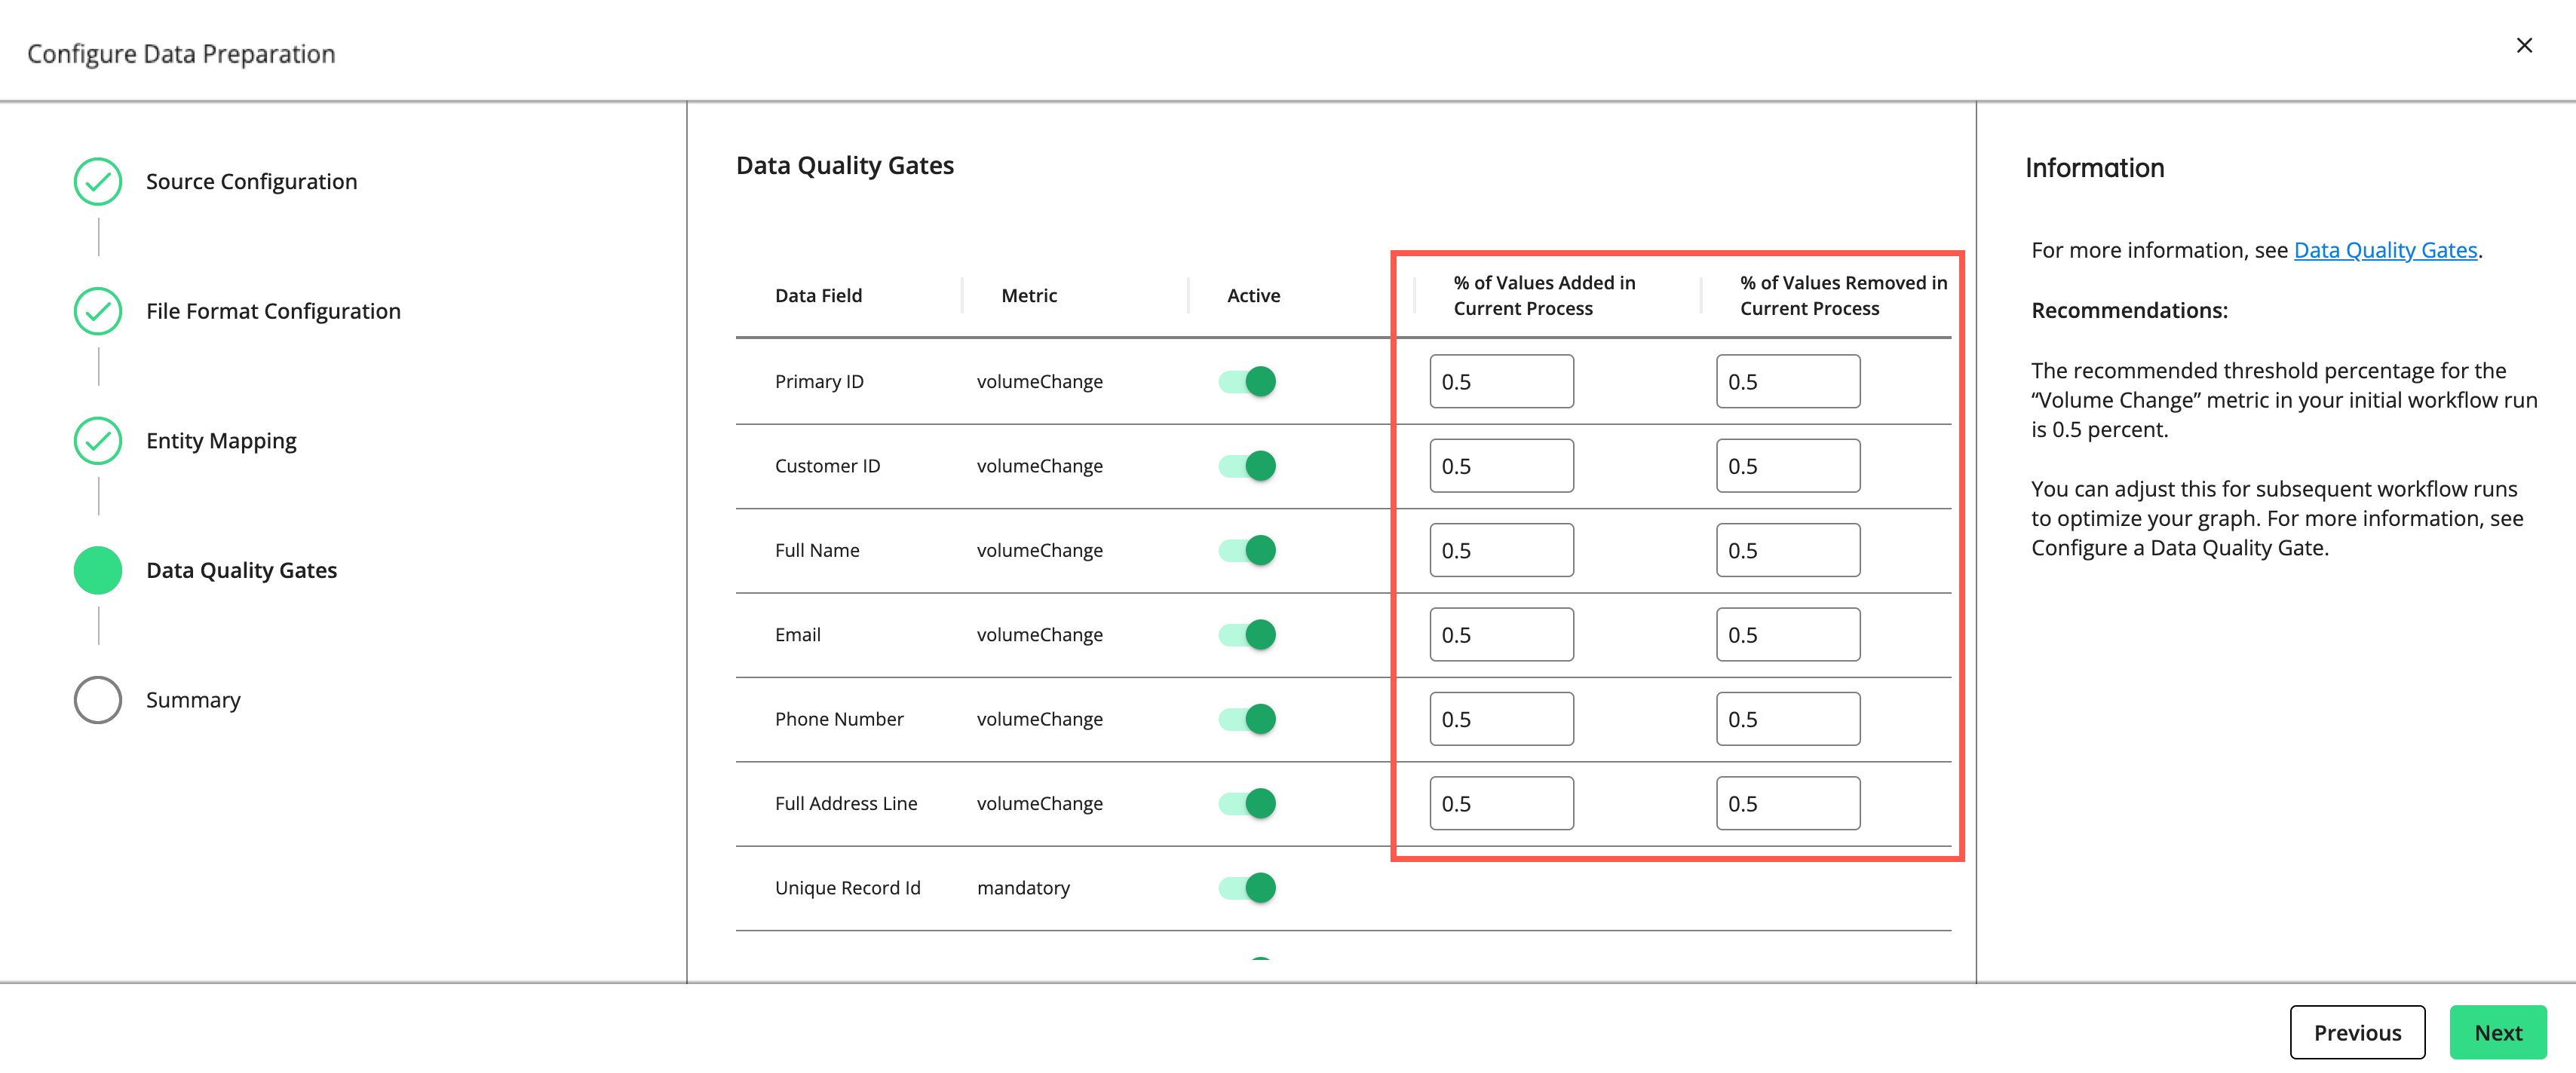Click the active Data Quality Gates step circle
This screenshot has height=1073, width=2576.
[98, 570]
